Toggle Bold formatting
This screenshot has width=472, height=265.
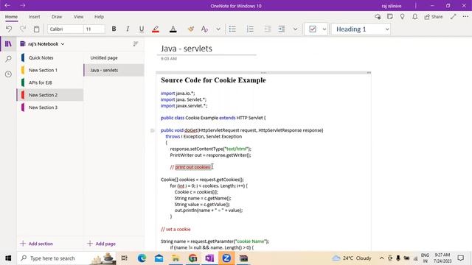(114, 29)
